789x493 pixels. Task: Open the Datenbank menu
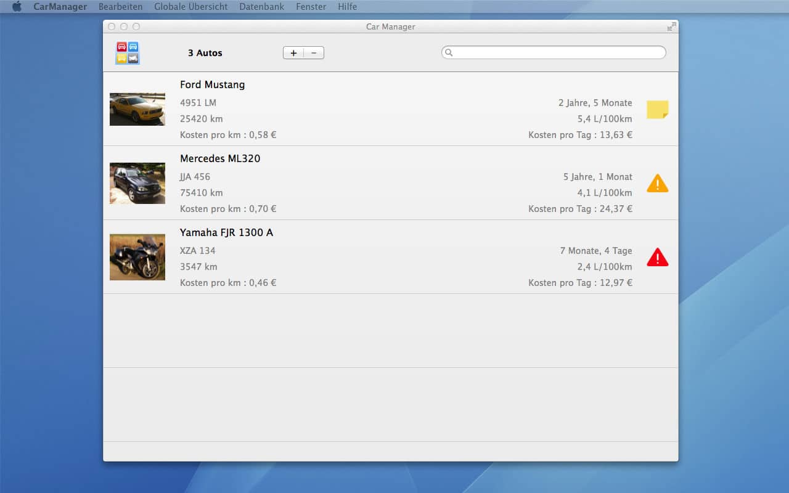(x=261, y=7)
